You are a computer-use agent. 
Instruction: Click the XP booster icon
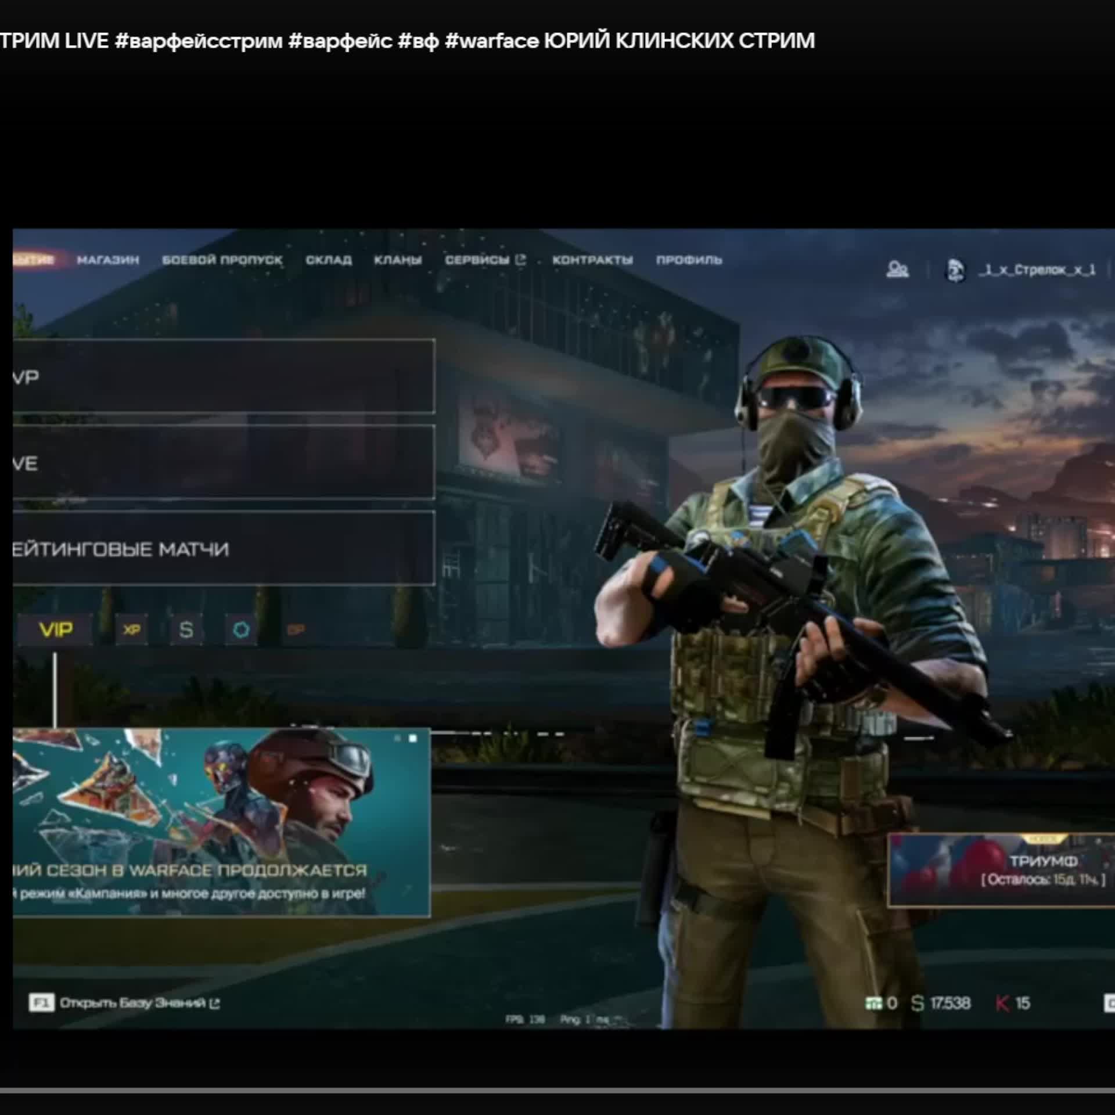click(x=132, y=630)
